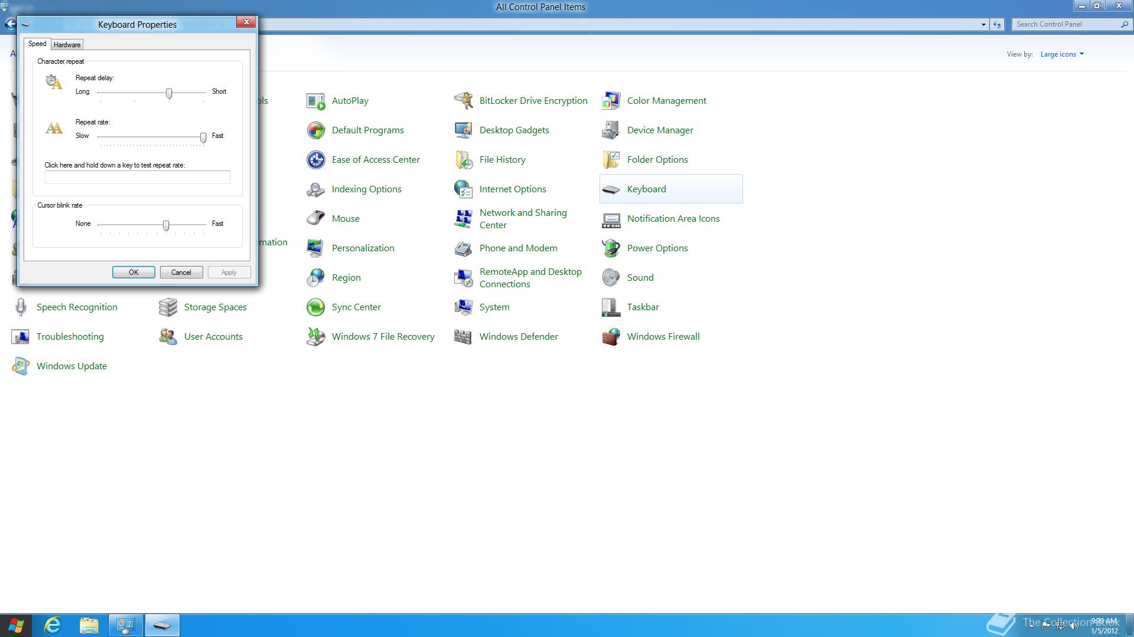Click the Taskbar link
Image resolution: width=1134 pixels, height=637 pixels.
(643, 307)
